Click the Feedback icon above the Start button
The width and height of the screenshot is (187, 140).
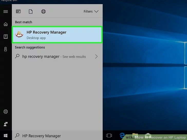point(5,124)
